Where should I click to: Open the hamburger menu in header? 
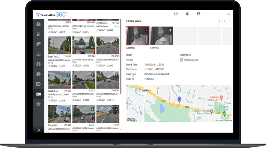coord(228,14)
